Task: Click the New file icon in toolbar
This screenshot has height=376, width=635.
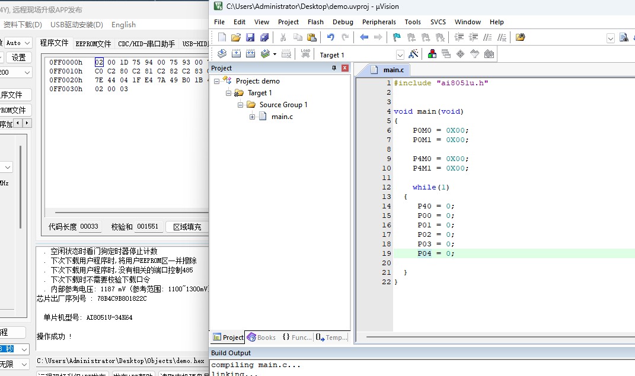Action: coord(222,38)
